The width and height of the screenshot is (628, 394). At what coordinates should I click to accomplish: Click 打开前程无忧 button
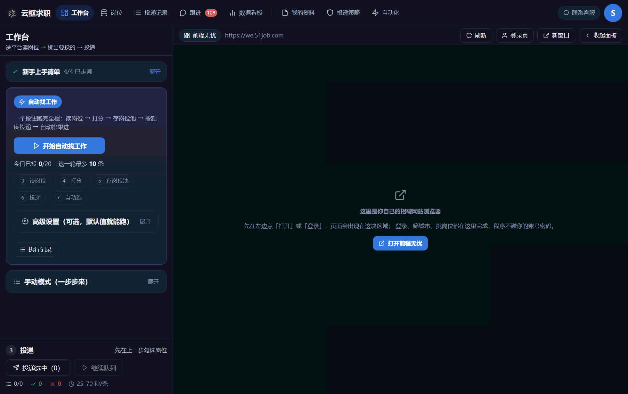(400, 243)
